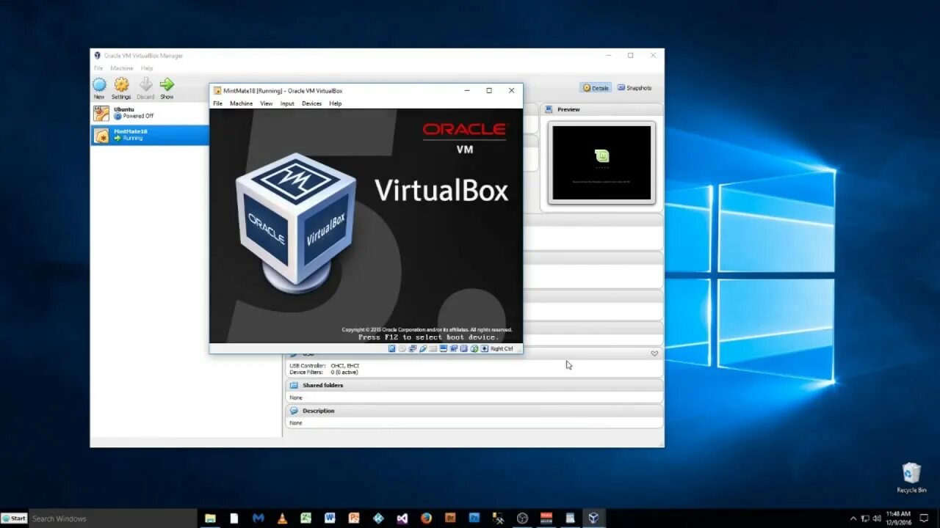Open Malwarebytes from the taskbar
Viewport: 940px width, 528px height.
tap(258, 518)
